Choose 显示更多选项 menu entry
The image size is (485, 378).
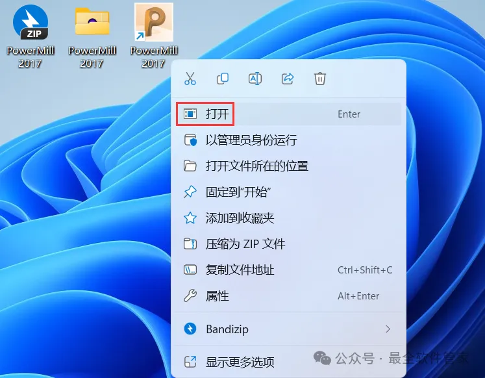click(288, 362)
